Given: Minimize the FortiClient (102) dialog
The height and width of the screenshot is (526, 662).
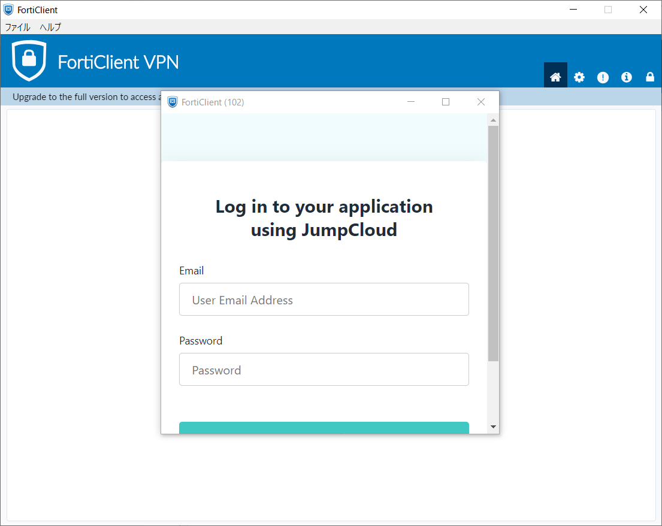Looking at the screenshot, I should (x=411, y=102).
